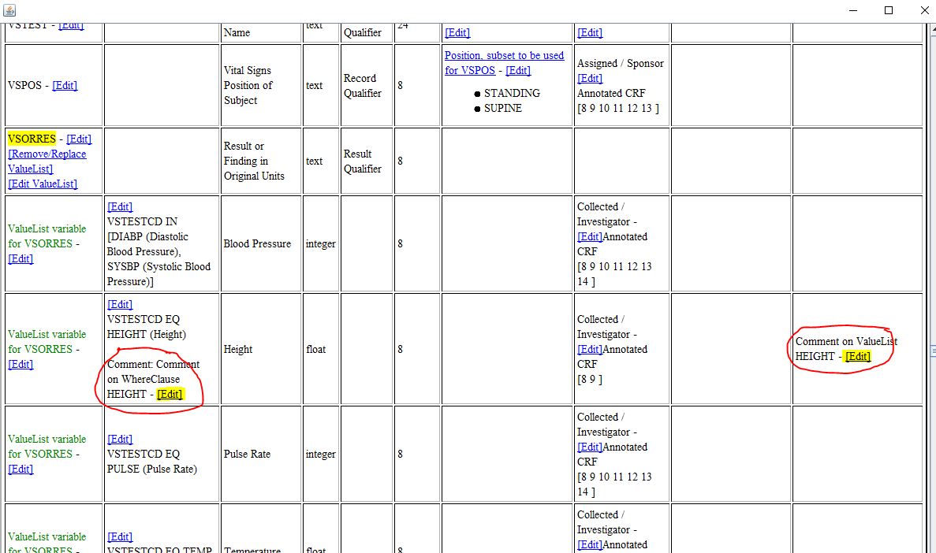
Task: Edit the VSTESTCD EQ HEIGHT where clause
Action: pos(120,304)
